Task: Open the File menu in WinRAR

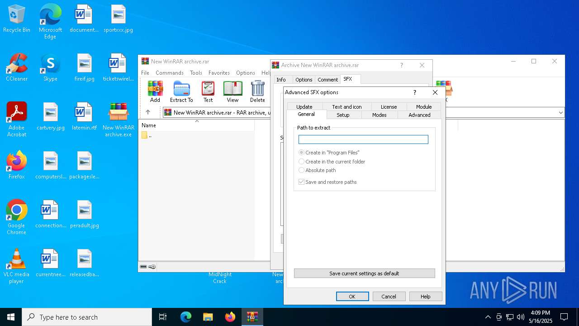Action: pos(145,73)
